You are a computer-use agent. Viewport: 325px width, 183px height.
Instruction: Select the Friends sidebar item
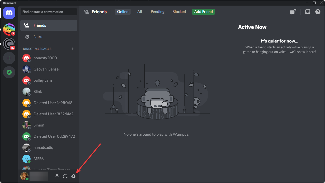(x=49, y=25)
